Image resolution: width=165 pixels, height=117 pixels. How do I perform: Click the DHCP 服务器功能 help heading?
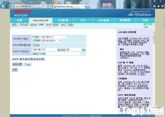pos(127,95)
